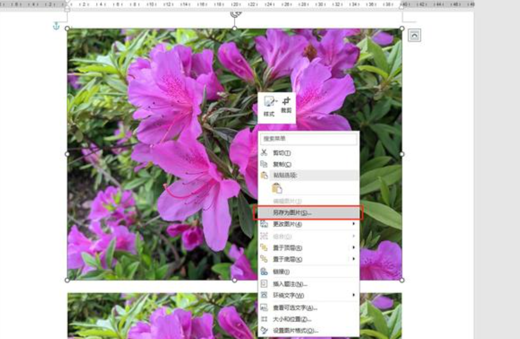Open the 置于底层 send to back submenu

pos(309,259)
